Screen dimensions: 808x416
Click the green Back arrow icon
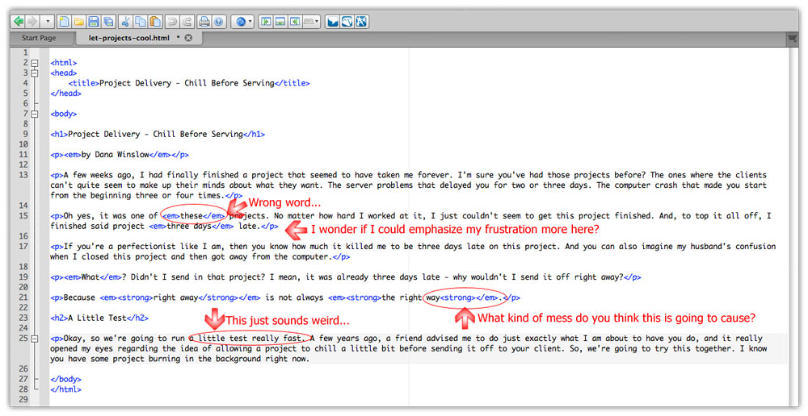click(18, 21)
